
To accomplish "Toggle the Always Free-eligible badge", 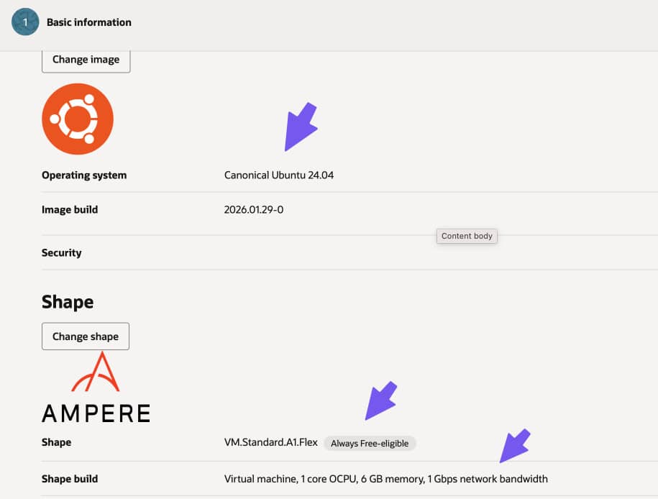I will coord(370,443).
